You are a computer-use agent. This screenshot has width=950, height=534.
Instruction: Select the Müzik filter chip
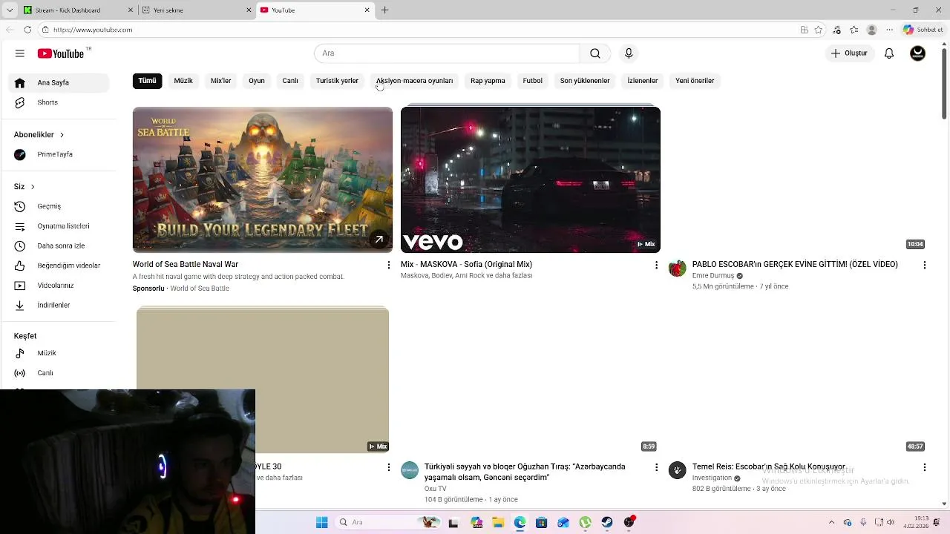[x=183, y=81]
